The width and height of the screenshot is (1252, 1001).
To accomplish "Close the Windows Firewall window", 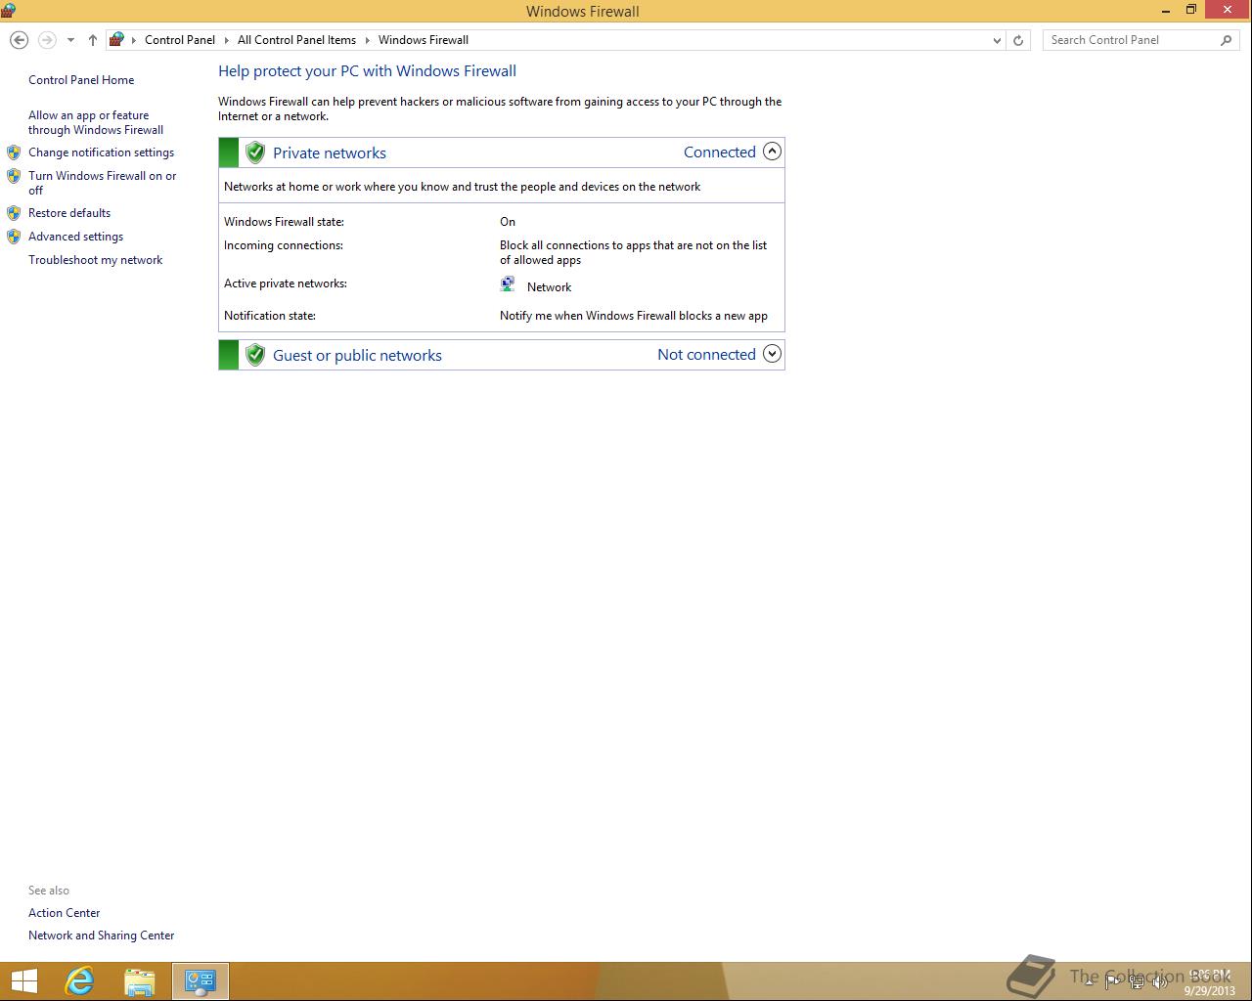I will (1228, 10).
